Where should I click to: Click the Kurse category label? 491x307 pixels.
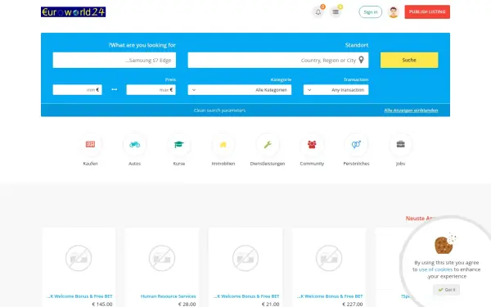[x=178, y=164]
